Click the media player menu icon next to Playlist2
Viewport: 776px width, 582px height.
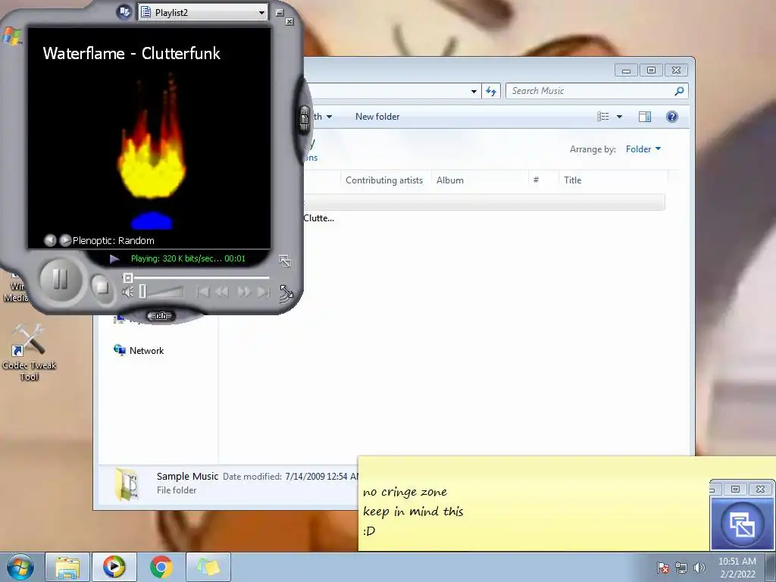(x=124, y=11)
